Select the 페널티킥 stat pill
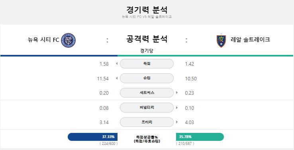This screenshot has height=150, width=294. [147, 108]
